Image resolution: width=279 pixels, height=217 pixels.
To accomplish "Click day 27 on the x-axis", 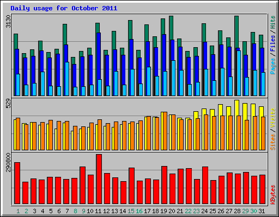I will [x=229, y=211].
